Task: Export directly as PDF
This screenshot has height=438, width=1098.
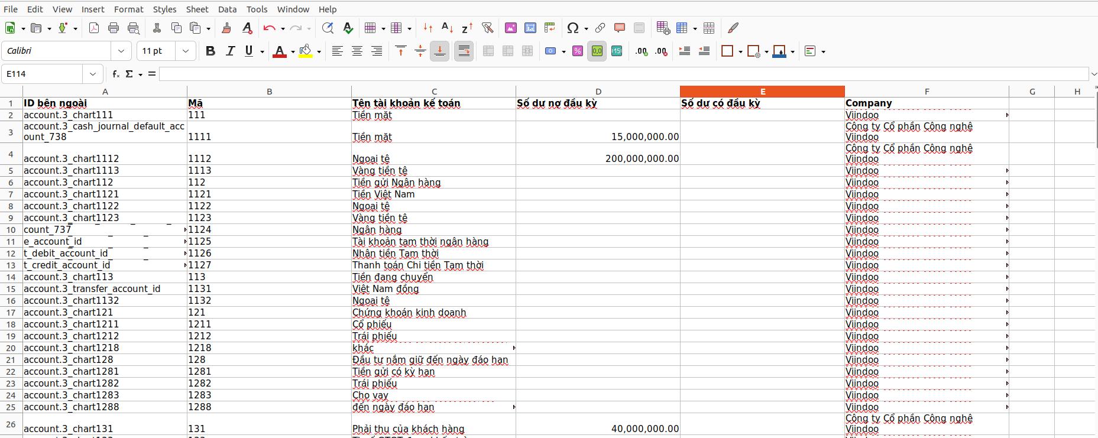Action: pyautogui.click(x=94, y=28)
